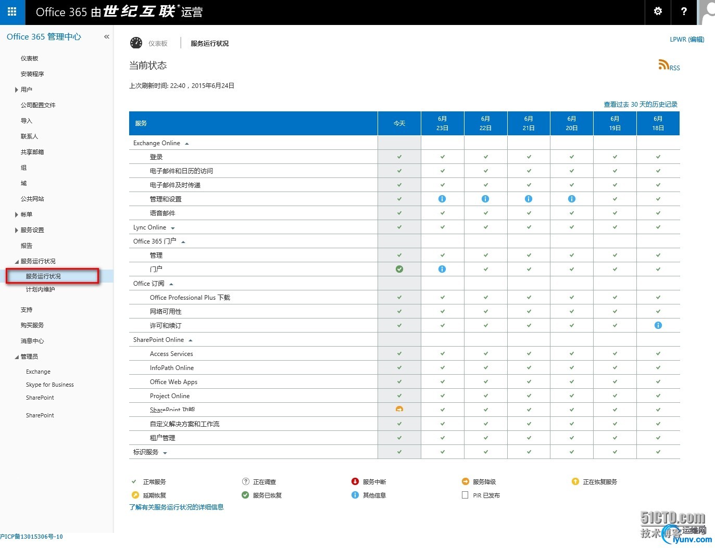Open info icon for 门户 on 6月23日
The width and height of the screenshot is (715, 548).
click(442, 269)
